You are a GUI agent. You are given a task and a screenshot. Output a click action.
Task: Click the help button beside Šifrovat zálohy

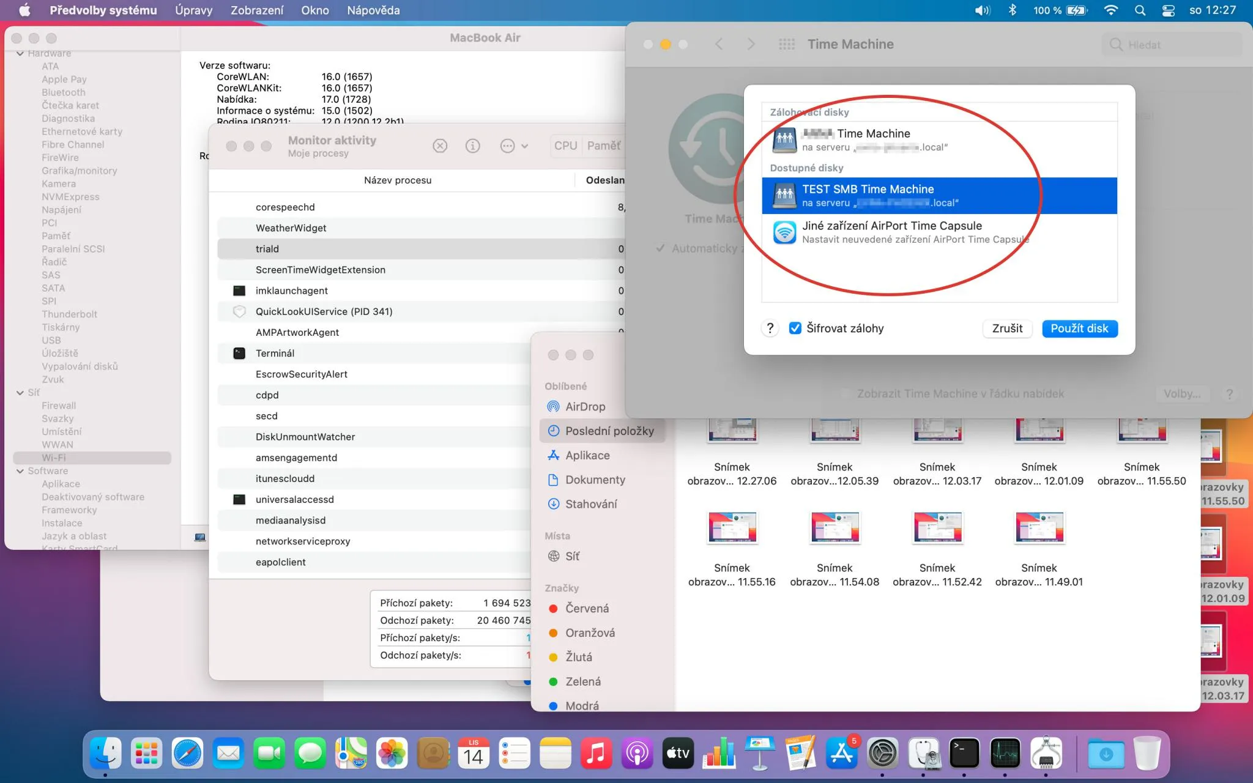coord(770,328)
